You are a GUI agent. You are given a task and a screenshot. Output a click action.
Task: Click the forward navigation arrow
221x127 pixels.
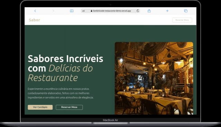(x=53, y=11)
